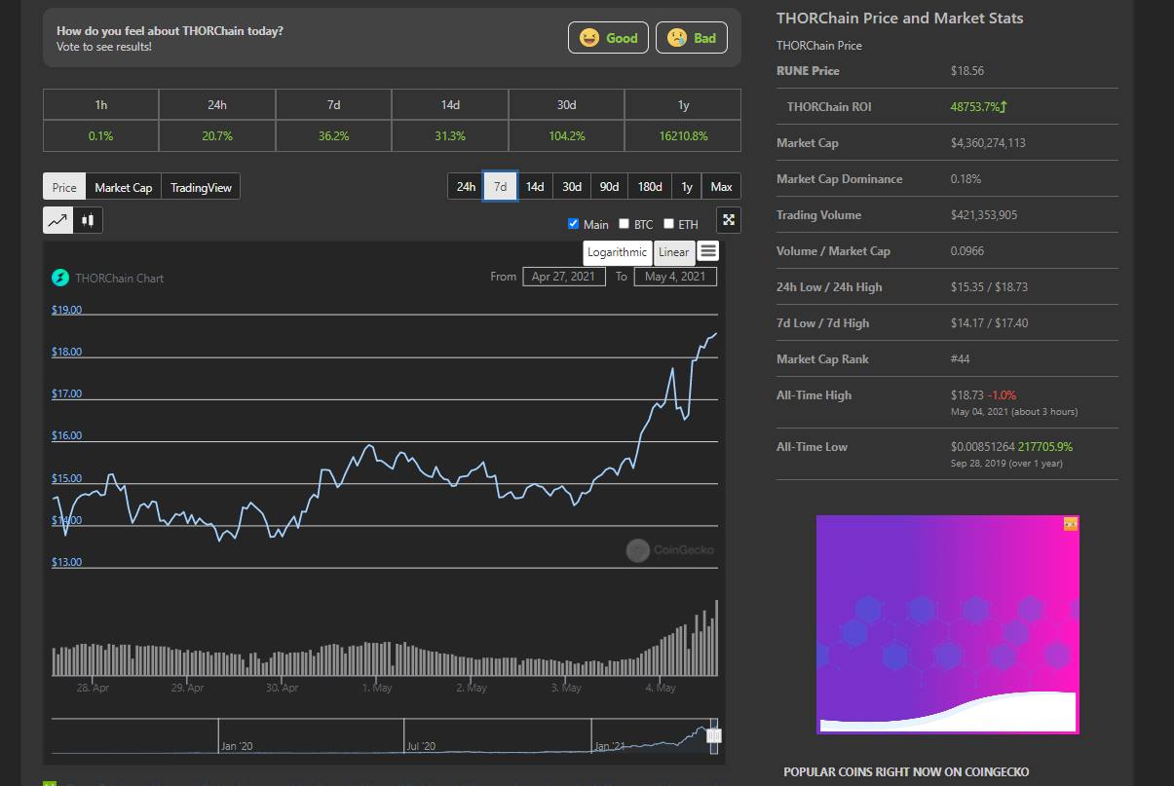Click the Market Cap Rank #44
Viewport: 1174px width, 786px height.
(962, 359)
